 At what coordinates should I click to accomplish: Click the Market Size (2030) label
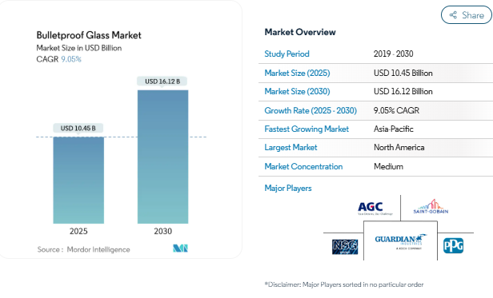click(x=297, y=91)
